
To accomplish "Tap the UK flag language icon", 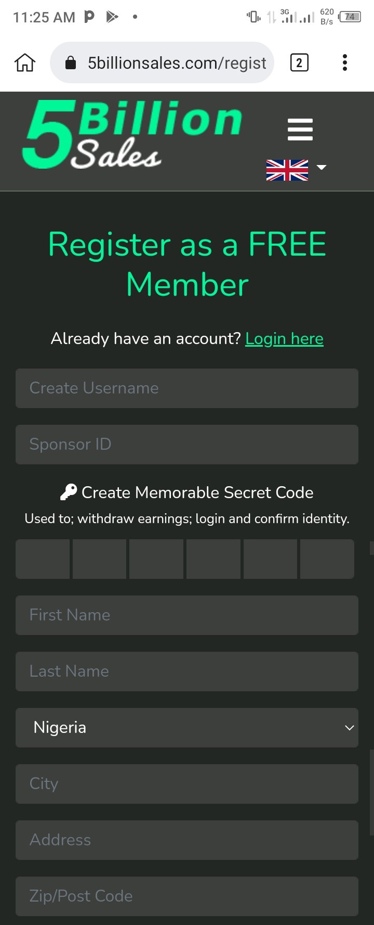I will pos(287,170).
